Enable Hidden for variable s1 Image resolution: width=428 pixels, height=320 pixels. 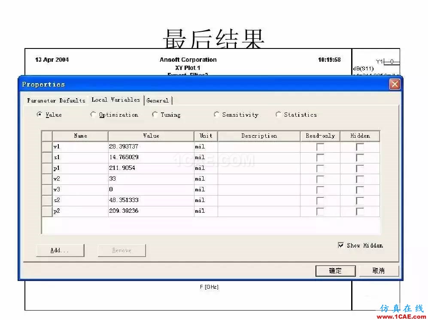coord(360,158)
